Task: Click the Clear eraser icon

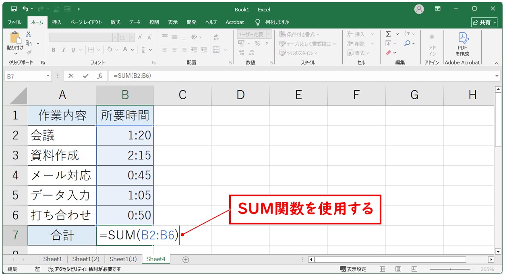Action: 388,52
